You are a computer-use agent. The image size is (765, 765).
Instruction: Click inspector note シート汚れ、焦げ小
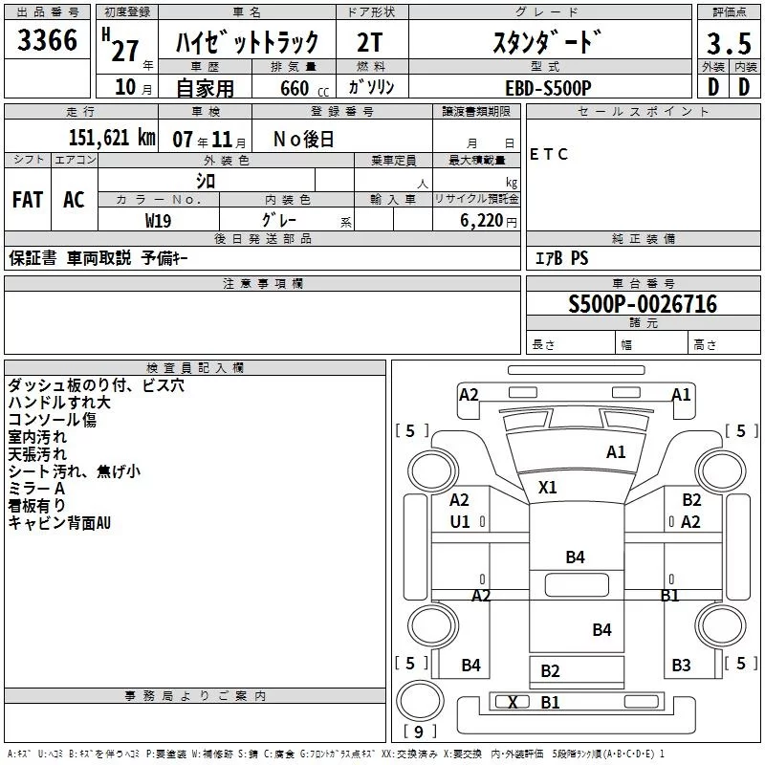click(x=75, y=471)
